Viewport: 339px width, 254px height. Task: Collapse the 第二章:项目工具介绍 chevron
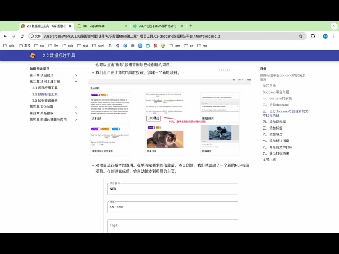point(76,81)
